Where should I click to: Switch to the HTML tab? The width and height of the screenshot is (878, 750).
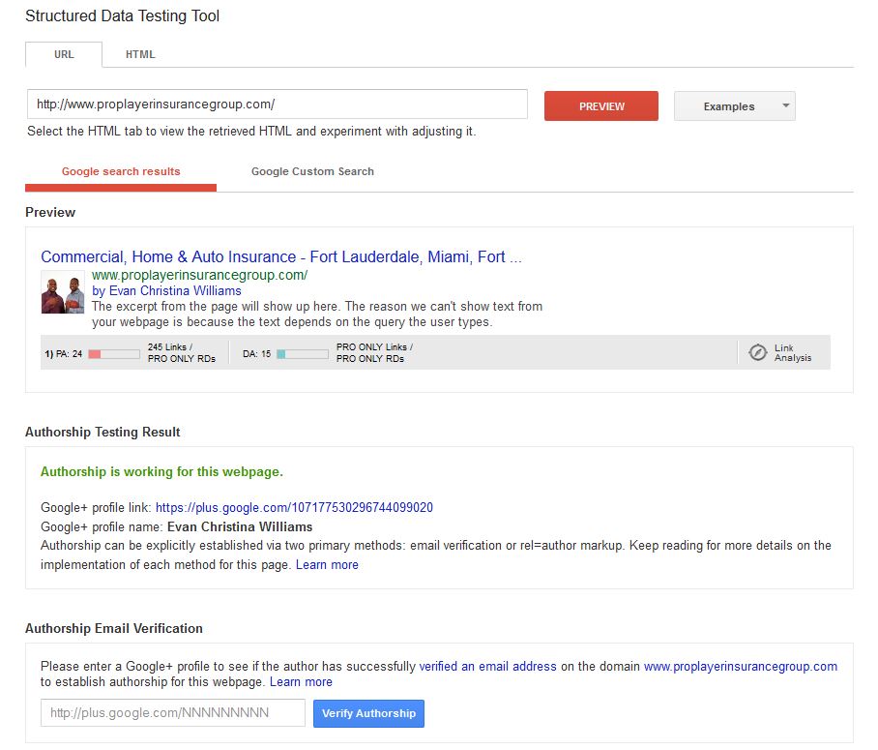coord(140,54)
